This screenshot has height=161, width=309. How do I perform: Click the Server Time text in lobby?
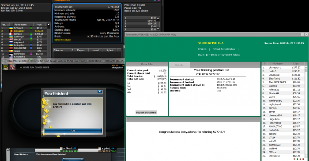284,43
